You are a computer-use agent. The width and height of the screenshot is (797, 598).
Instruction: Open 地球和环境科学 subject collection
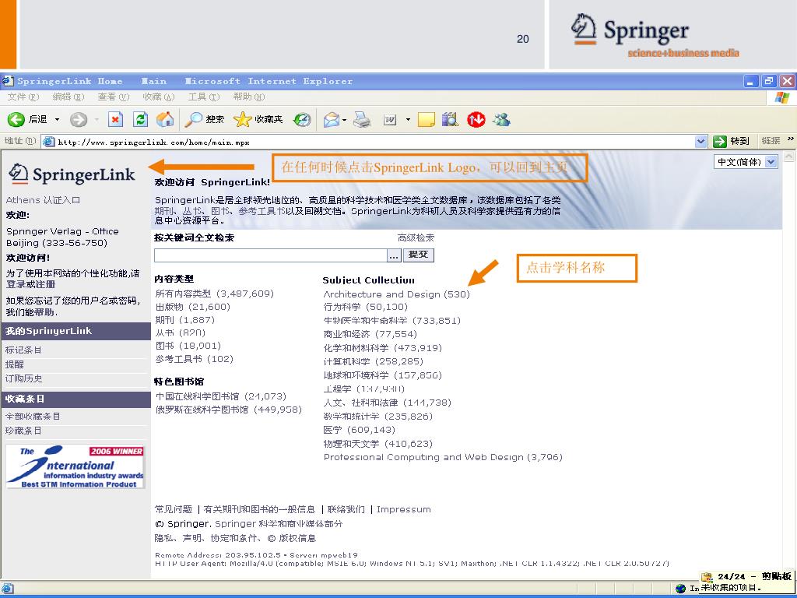pyautogui.click(x=383, y=375)
